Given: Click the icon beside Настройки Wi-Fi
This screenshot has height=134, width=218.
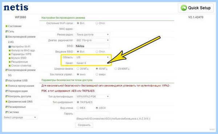Looking at the screenshot, I should (x=9, y=47).
